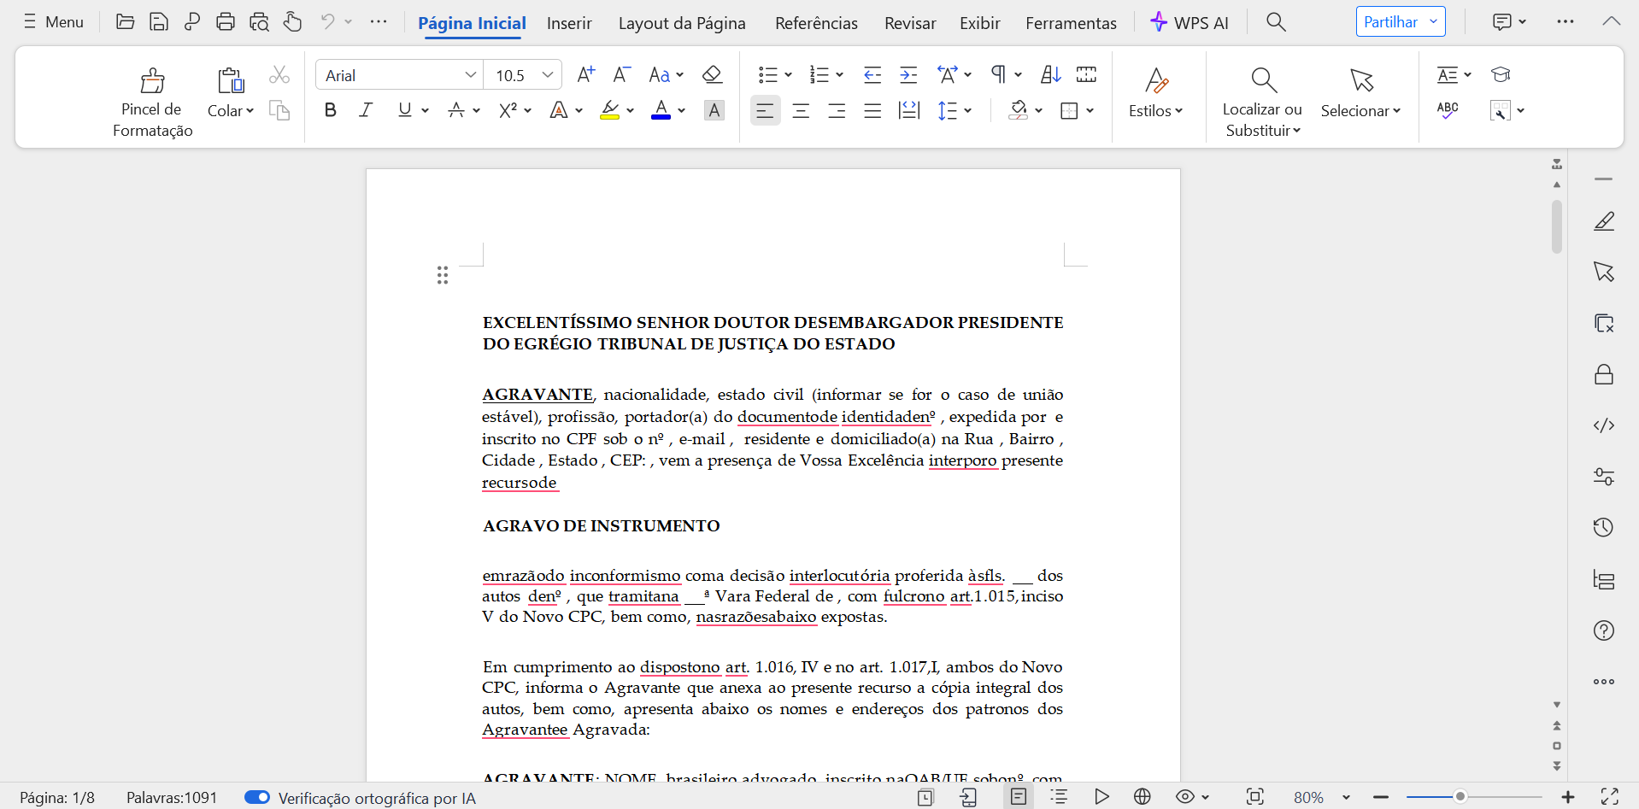Click the fullscreen icon in status bar
The height and width of the screenshot is (809, 1639).
point(1610,796)
